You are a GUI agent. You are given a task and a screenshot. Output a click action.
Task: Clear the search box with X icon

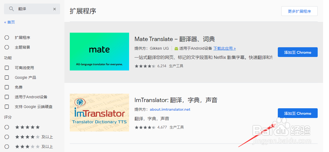[54, 9]
